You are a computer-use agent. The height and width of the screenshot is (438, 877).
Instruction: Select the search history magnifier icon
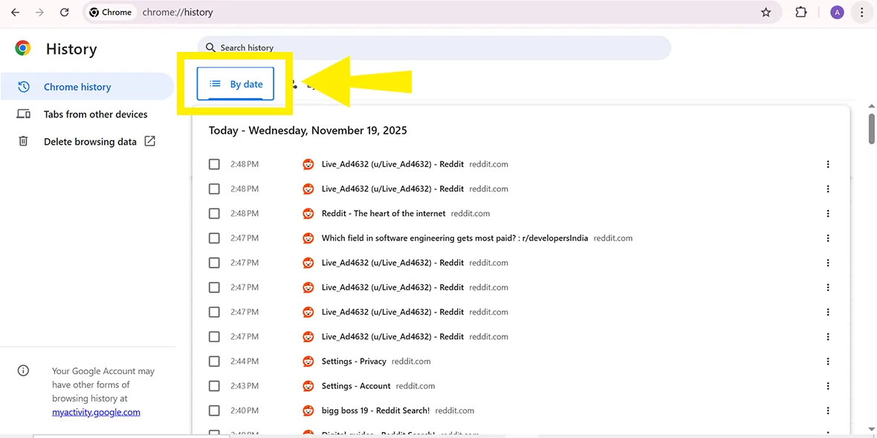[210, 48]
